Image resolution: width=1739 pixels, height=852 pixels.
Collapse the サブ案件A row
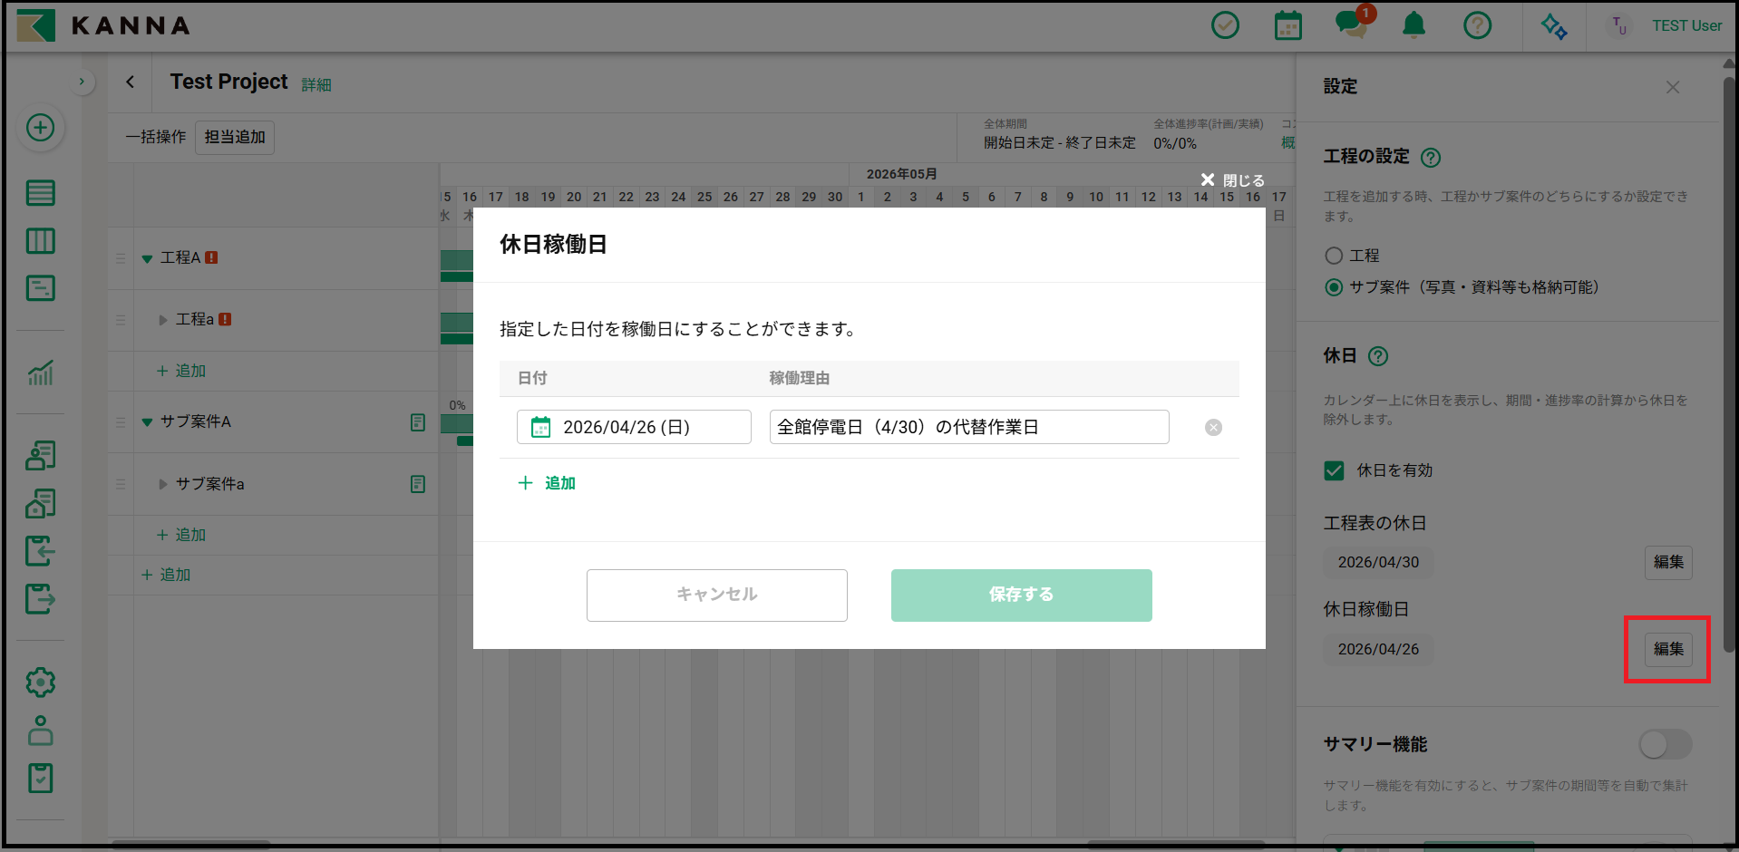pos(147,422)
